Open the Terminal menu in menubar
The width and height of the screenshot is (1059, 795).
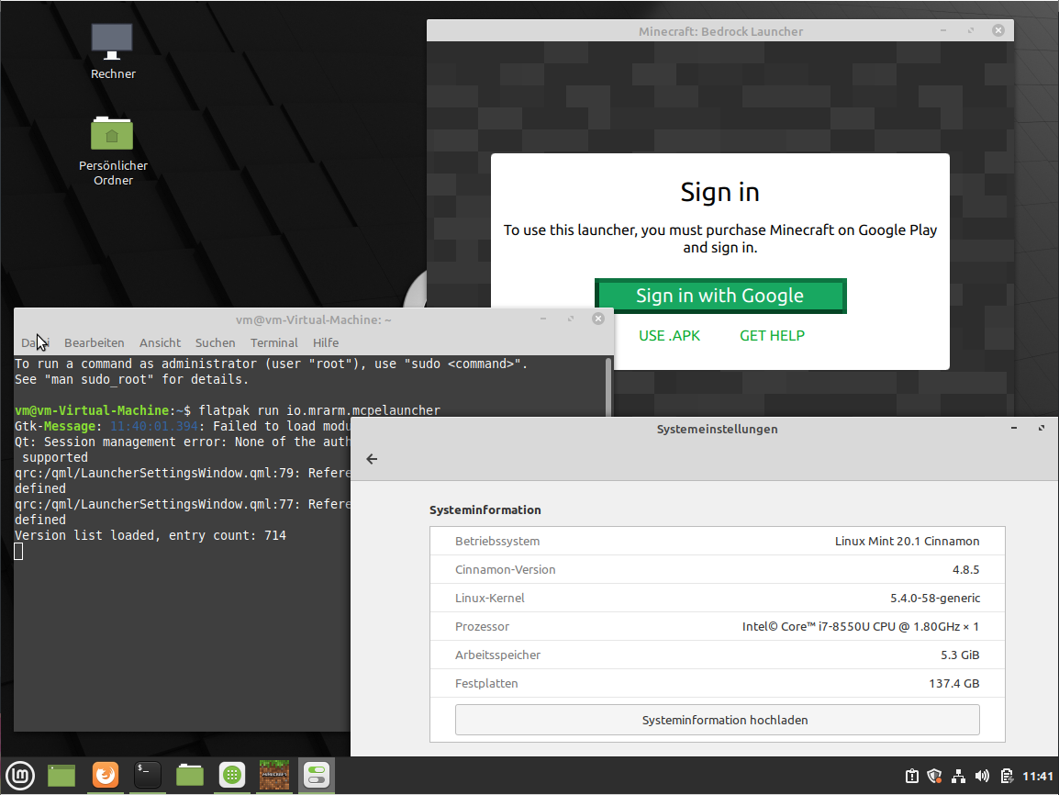point(273,342)
